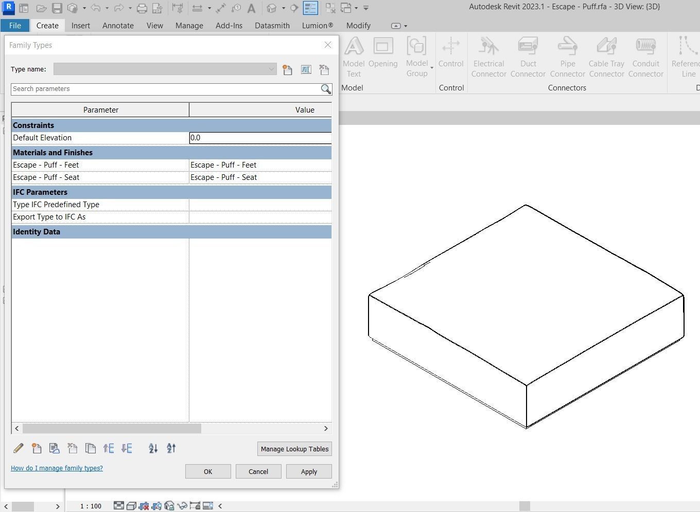Expand the view control bar arrow

click(x=220, y=506)
